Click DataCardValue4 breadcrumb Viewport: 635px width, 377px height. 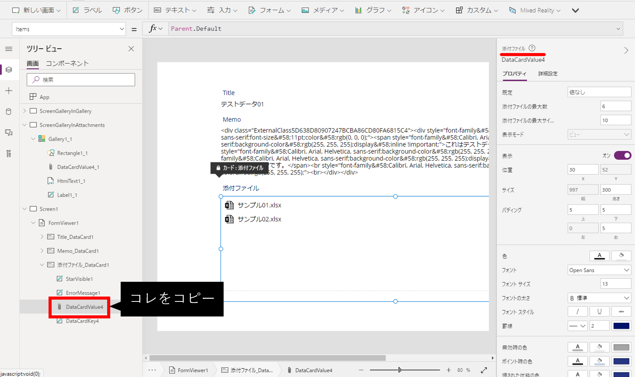click(x=310, y=370)
